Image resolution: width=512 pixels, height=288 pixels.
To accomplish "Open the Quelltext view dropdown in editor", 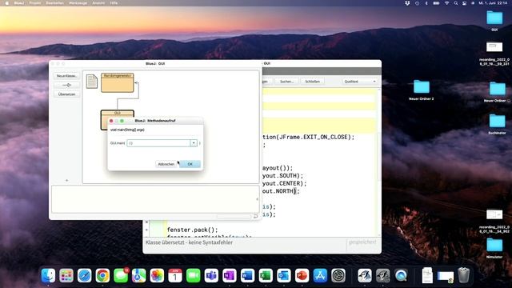I will point(360,82).
